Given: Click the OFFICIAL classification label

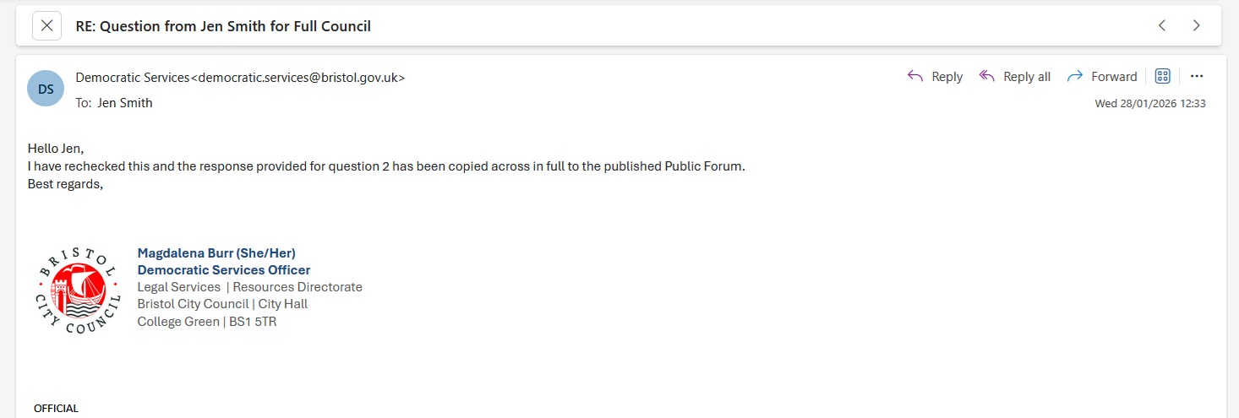Looking at the screenshot, I should pos(56,409).
